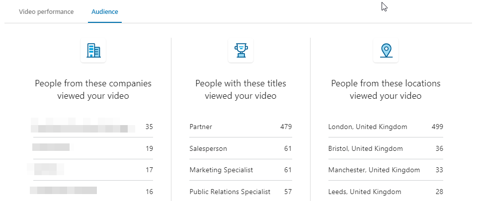Click the location pin icon
Image resolution: width=478 pixels, height=201 pixels.
click(386, 51)
